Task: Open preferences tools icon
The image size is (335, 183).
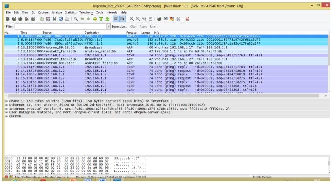Action: click(178, 19)
